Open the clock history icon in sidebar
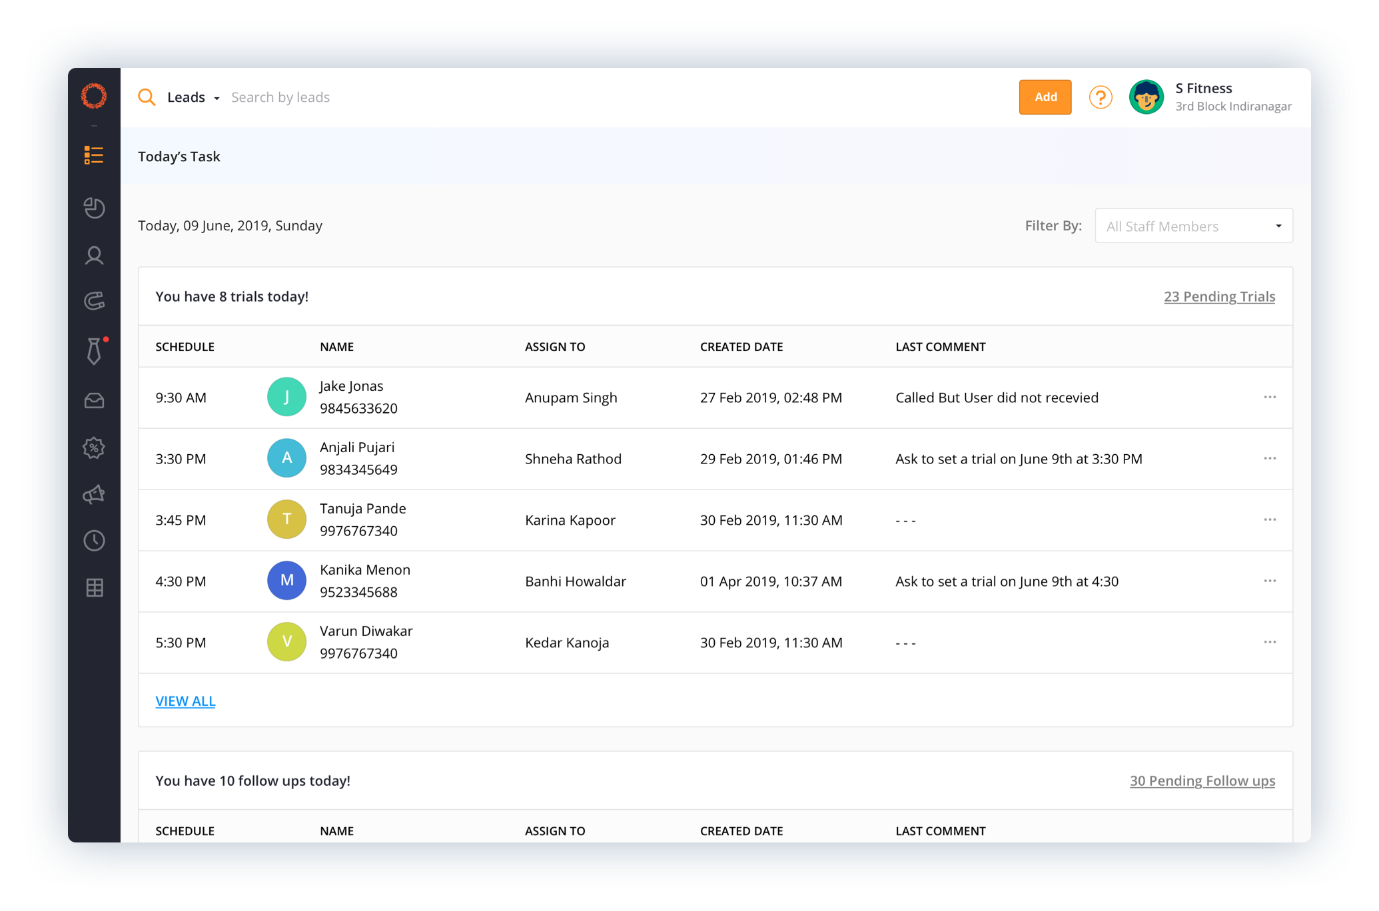The image size is (1379, 911). pos(94,541)
